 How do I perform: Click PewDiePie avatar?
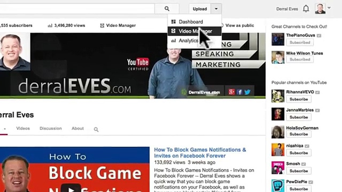(x=278, y=186)
